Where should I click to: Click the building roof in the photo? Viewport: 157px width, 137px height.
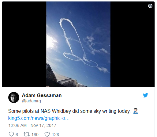coord(63,78)
